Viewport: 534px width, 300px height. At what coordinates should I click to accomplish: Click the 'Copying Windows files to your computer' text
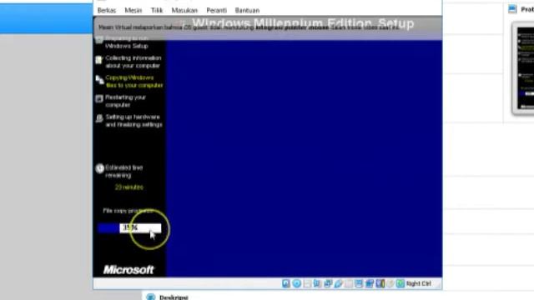(134, 82)
